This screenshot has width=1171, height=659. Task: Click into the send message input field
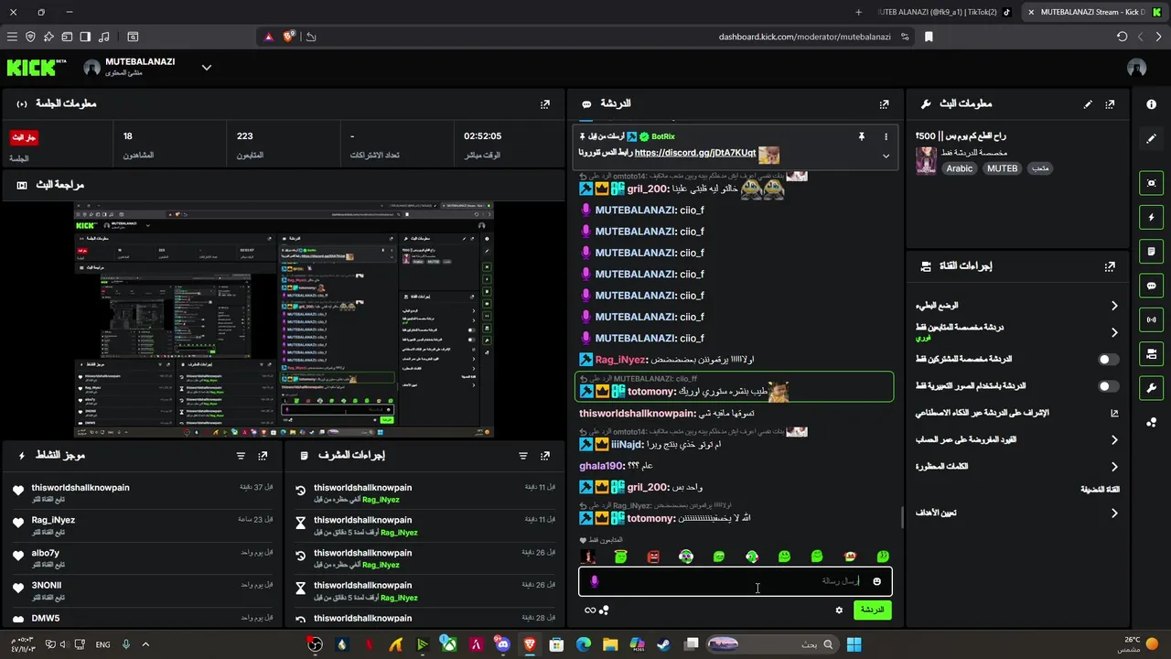(x=736, y=581)
